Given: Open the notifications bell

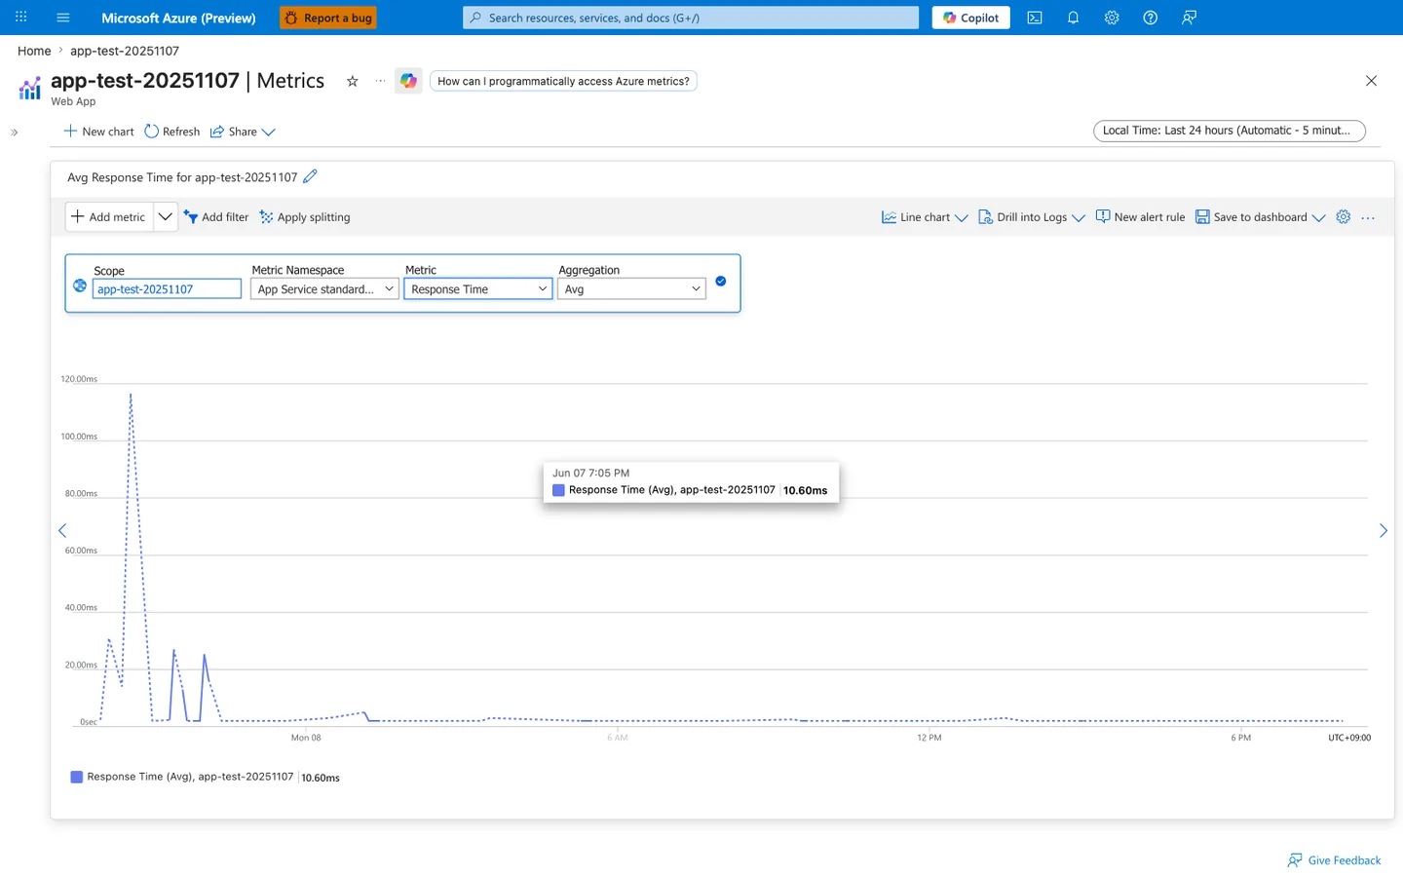Looking at the screenshot, I should pos(1073,18).
